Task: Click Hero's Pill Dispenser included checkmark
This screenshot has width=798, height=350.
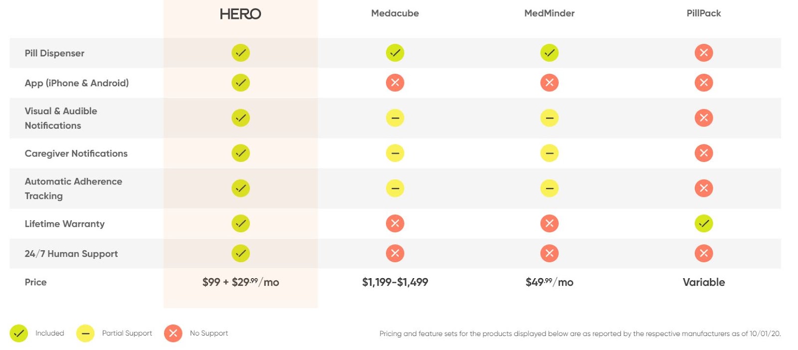Action: click(240, 53)
